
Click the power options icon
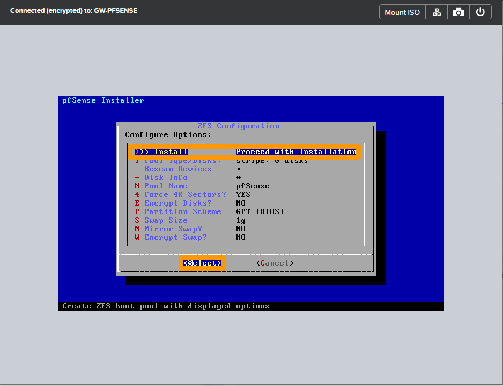pos(480,11)
